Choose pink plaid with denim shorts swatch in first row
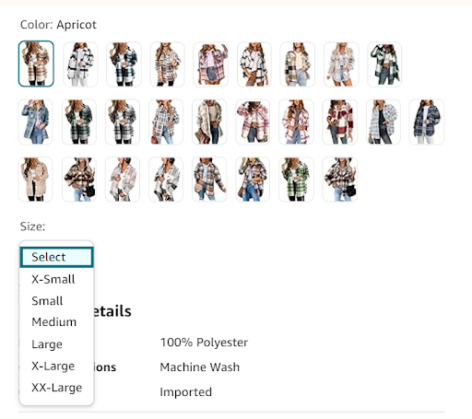Viewport: 472px width, 419px height. (211, 64)
